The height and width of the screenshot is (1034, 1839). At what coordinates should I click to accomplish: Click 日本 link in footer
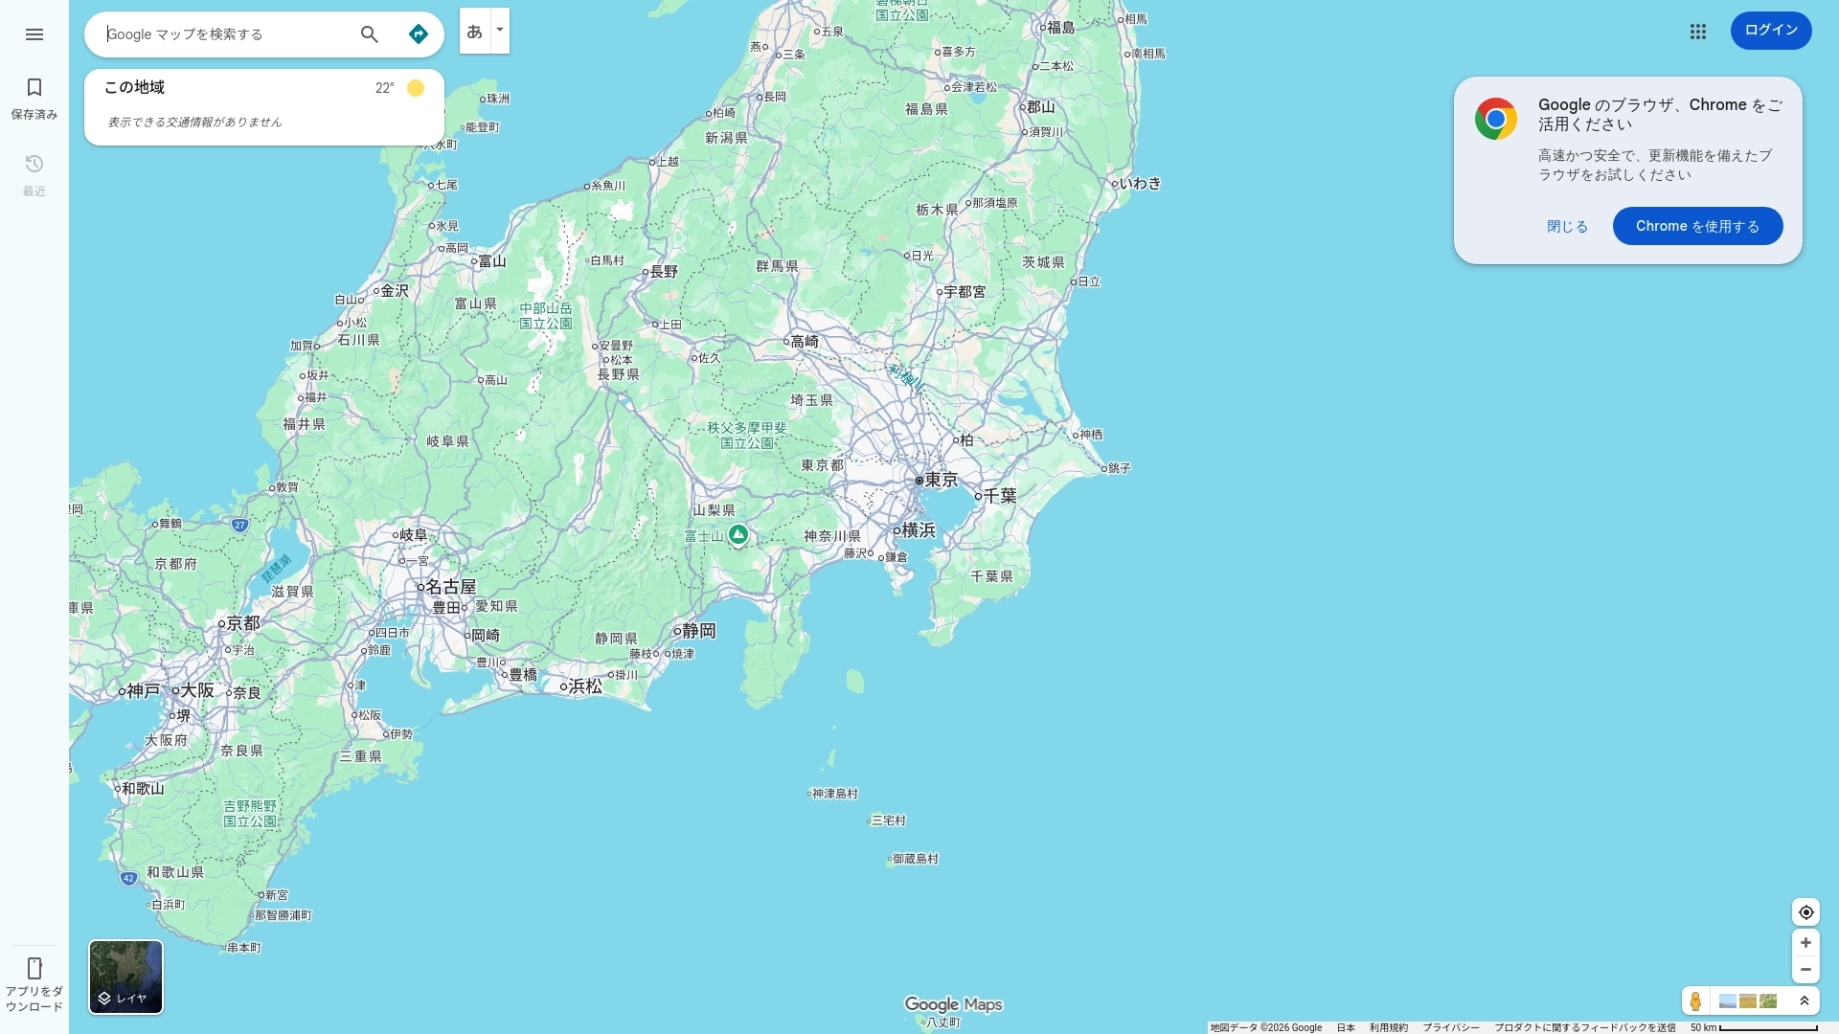pos(1346,1027)
